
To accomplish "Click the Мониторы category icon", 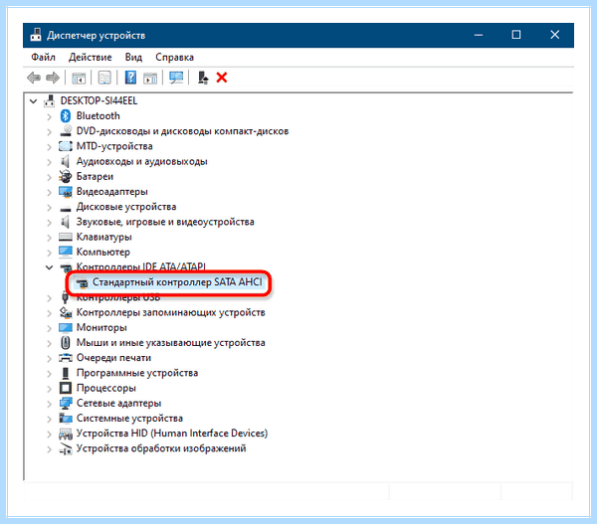I will pyautogui.click(x=66, y=327).
